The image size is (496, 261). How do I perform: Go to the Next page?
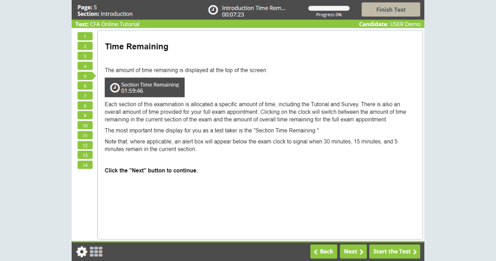click(x=353, y=251)
